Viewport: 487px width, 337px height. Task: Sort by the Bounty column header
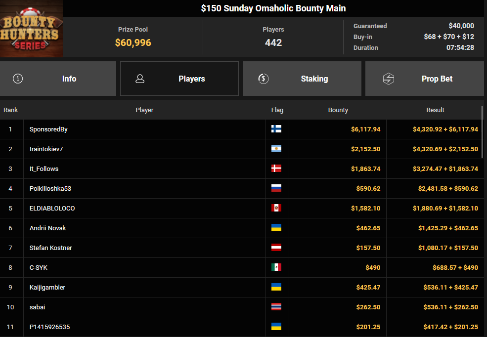[x=338, y=110]
